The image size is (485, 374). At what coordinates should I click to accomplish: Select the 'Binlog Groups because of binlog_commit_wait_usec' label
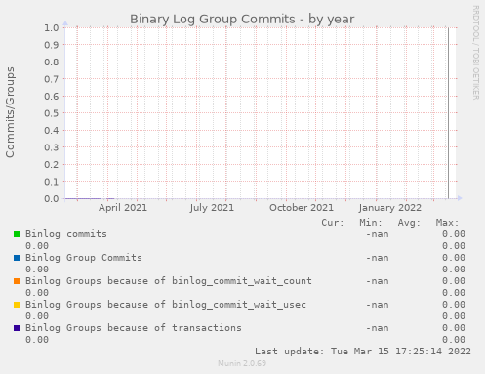click(x=166, y=305)
